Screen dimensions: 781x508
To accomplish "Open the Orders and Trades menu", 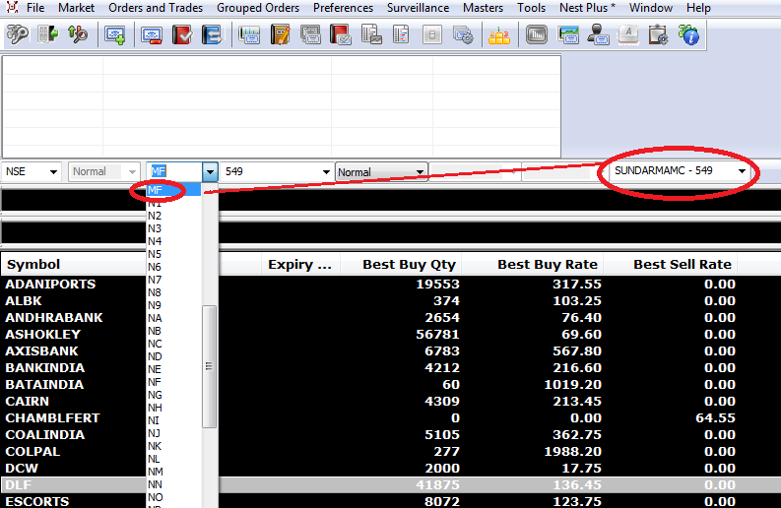I will [156, 8].
